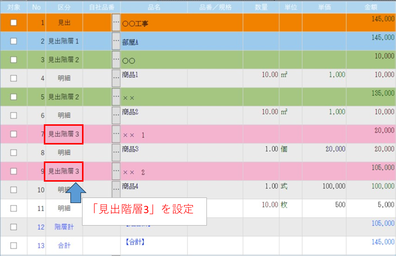
Task: Select the 商品2 item name cell
Action: (x=154, y=115)
